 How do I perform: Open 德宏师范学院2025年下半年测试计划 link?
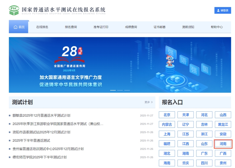[39, 157]
